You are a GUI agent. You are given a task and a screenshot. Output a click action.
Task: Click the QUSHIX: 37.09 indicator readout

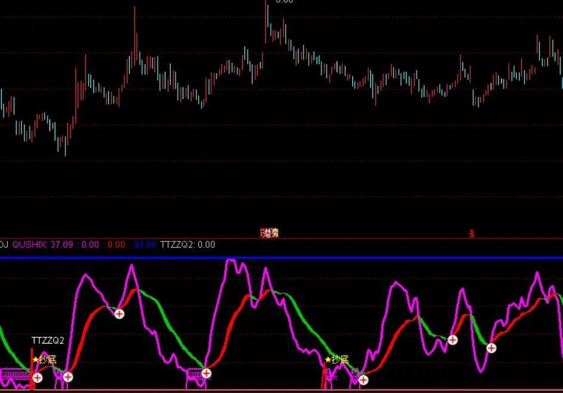coord(43,245)
